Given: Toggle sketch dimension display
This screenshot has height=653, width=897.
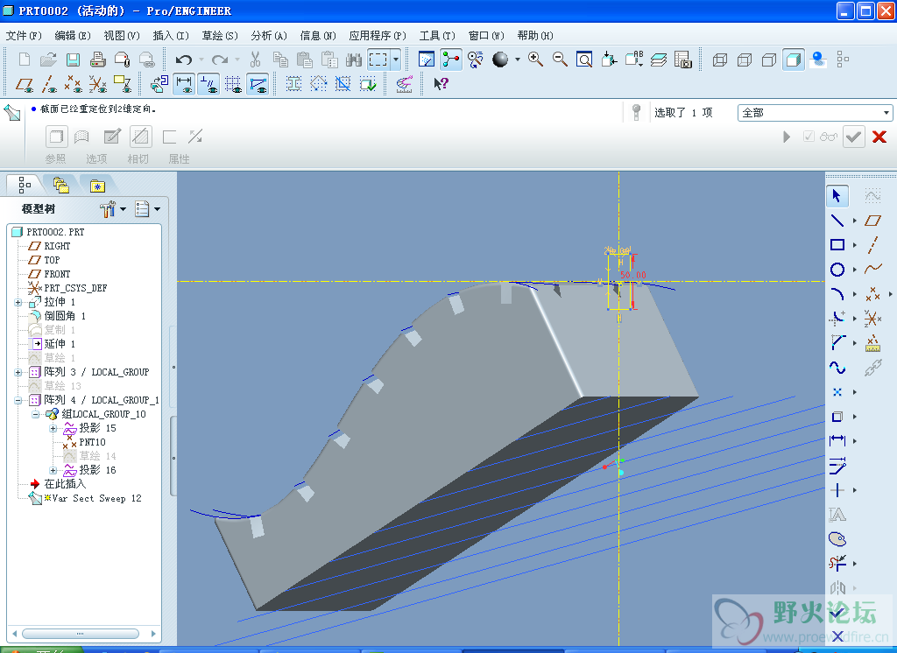Looking at the screenshot, I should coord(184,85).
